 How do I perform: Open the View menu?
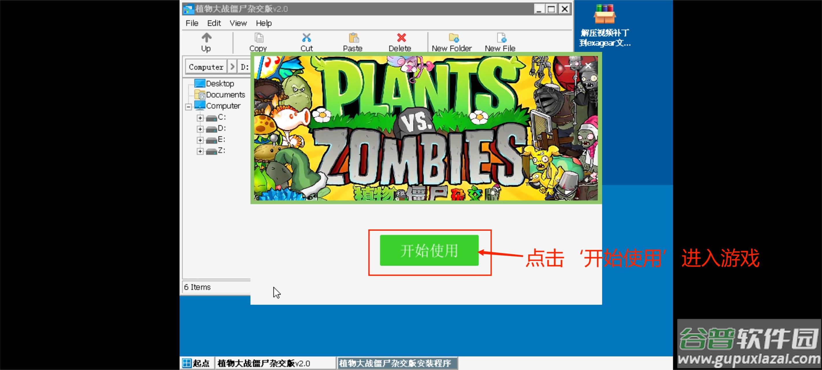click(238, 23)
